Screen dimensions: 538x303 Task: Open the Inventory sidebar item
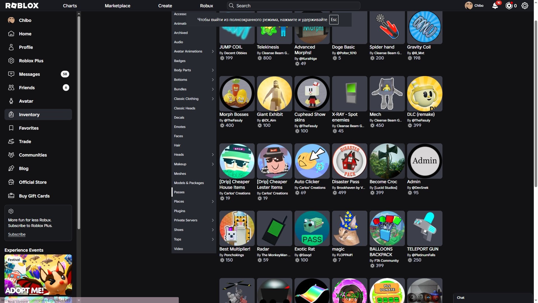click(38, 114)
